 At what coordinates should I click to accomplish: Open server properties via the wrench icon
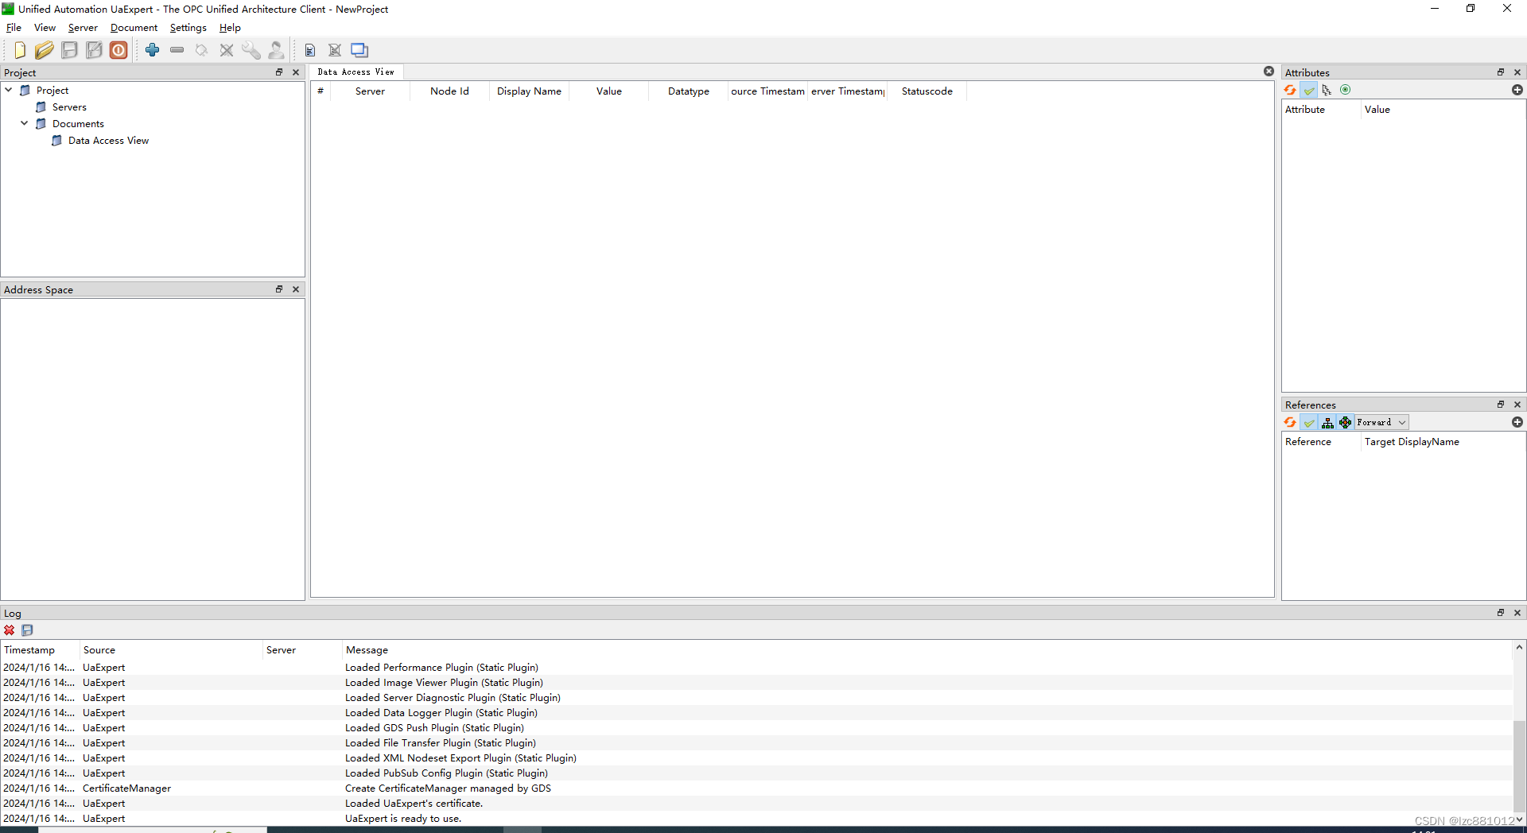251,50
